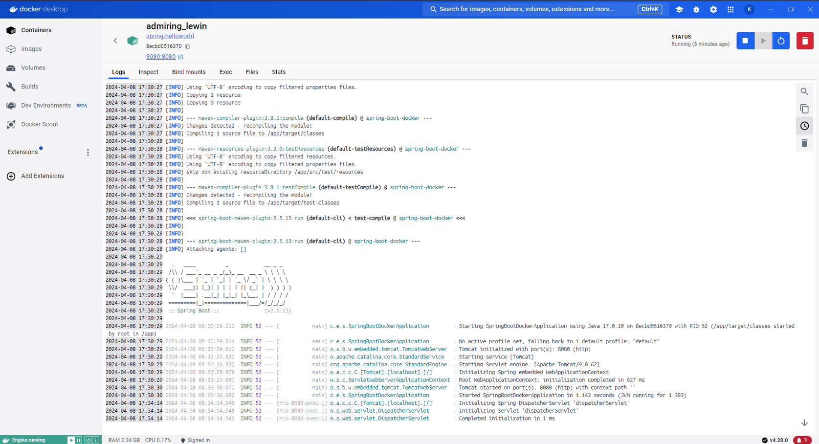Switch to the Files tab
819x444 pixels.
click(x=252, y=72)
